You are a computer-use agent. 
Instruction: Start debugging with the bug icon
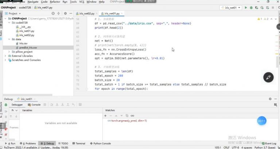[252, 7]
